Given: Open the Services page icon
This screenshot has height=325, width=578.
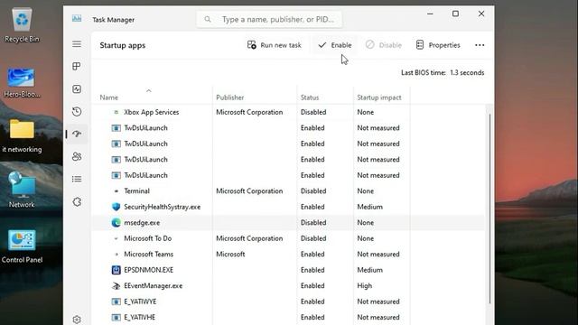Looking at the screenshot, I should click(77, 202).
